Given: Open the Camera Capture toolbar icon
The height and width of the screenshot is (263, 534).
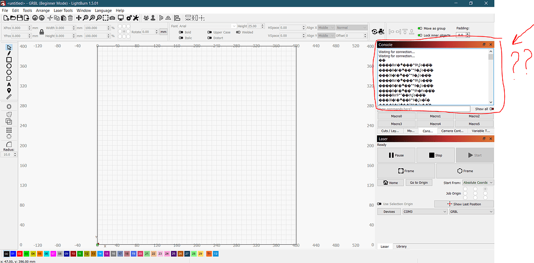Looking at the screenshot, I should pos(113,18).
